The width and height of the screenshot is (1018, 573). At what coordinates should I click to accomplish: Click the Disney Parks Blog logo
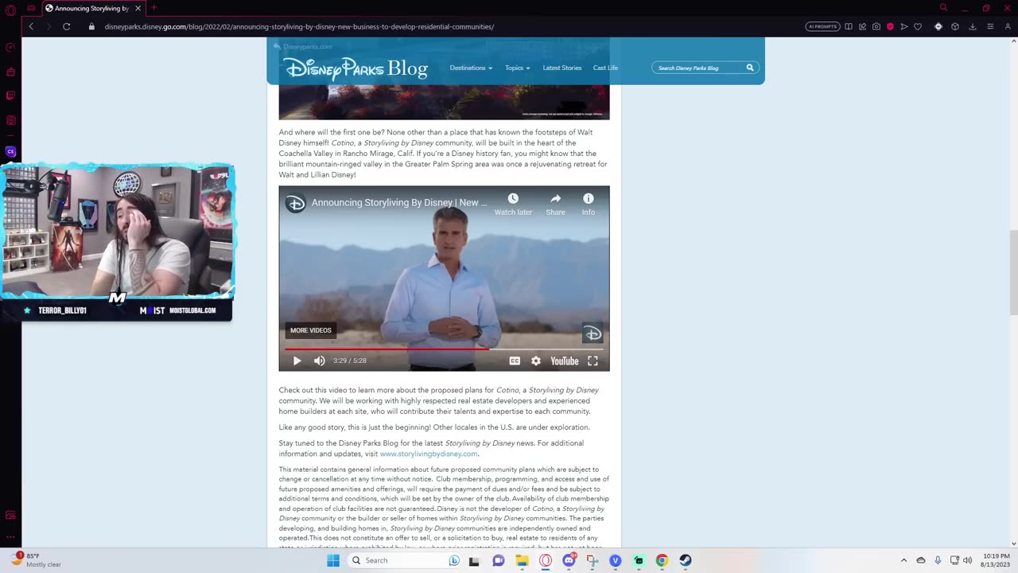point(356,68)
